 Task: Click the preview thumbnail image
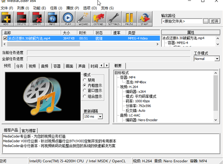pos(43,96)
